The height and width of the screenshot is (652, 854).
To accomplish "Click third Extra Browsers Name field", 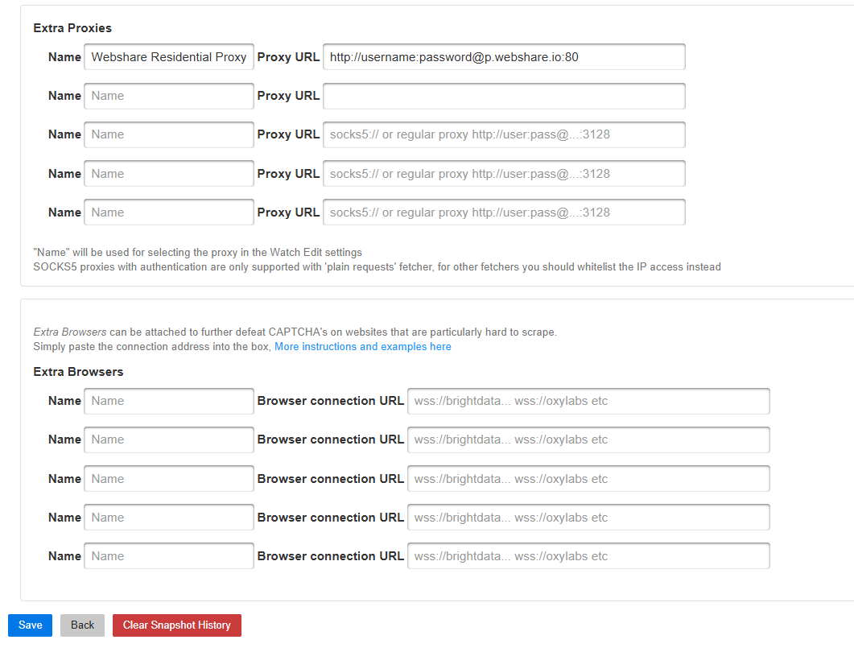I will 169,478.
